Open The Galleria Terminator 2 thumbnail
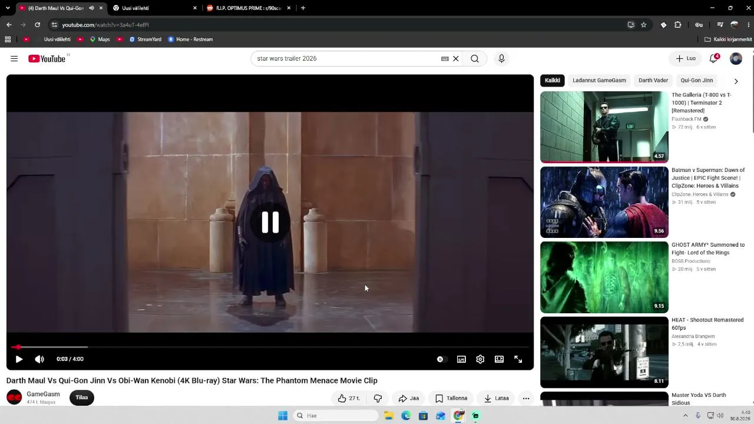The image size is (754, 424). (604, 127)
